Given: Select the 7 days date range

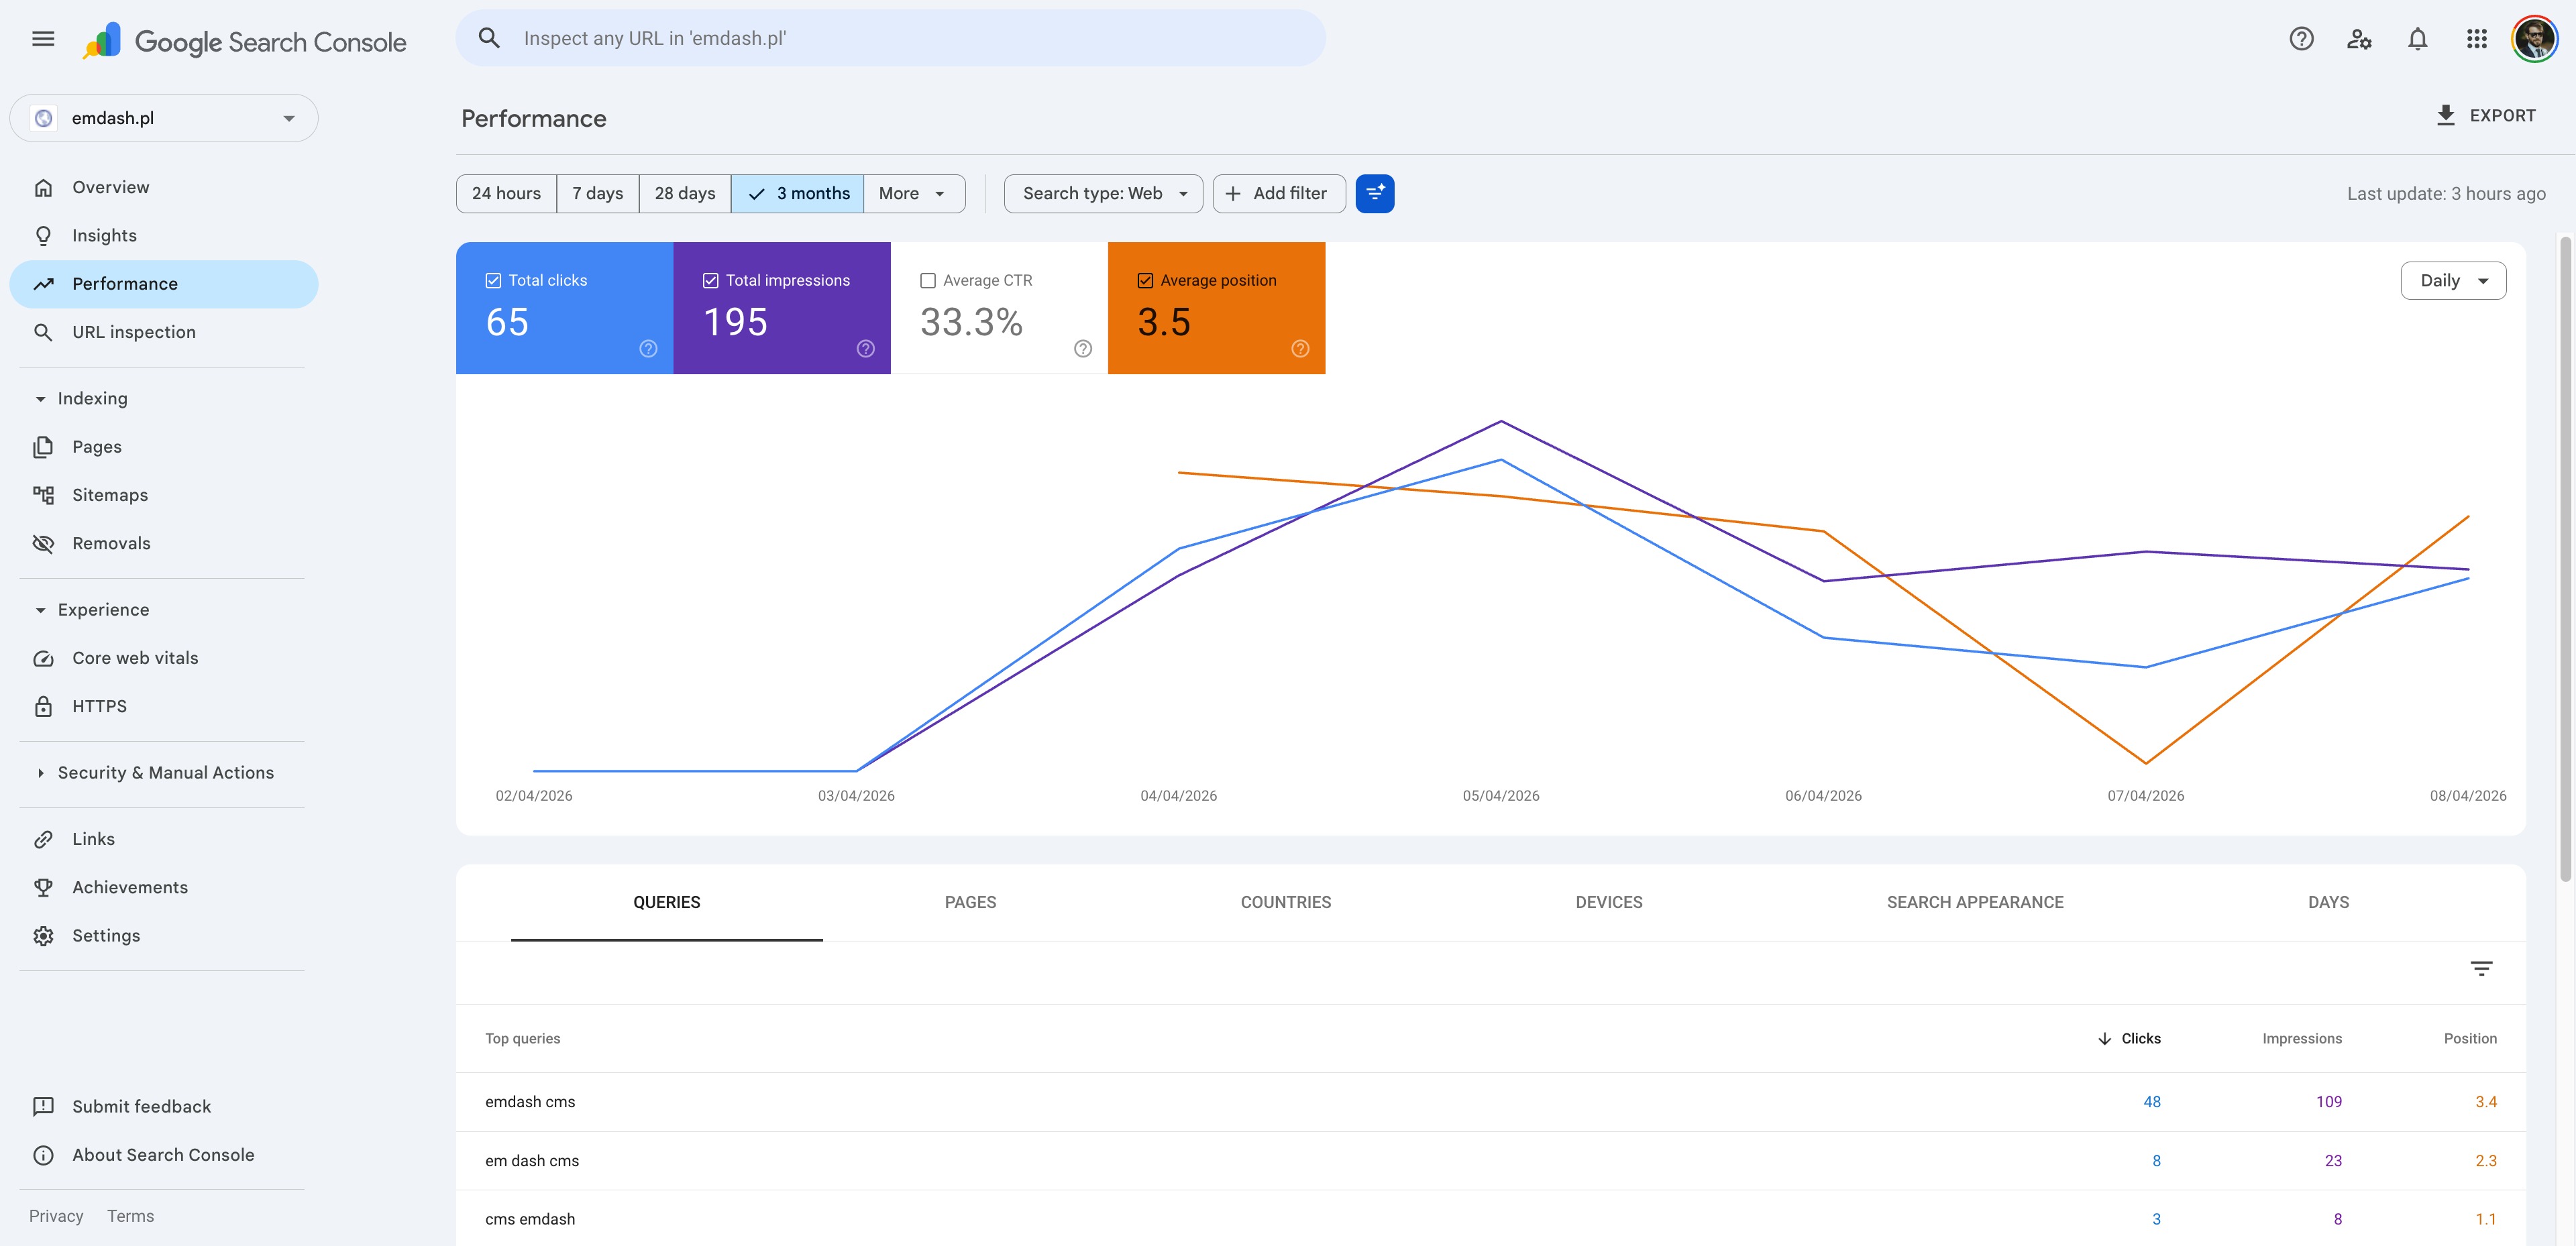Looking at the screenshot, I should tap(597, 193).
